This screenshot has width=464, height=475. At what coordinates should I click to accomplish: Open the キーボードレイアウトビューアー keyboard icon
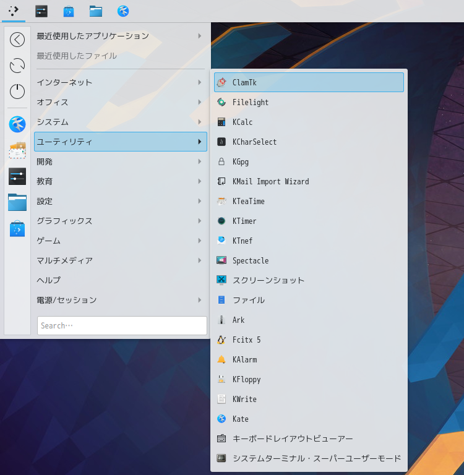click(x=221, y=439)
